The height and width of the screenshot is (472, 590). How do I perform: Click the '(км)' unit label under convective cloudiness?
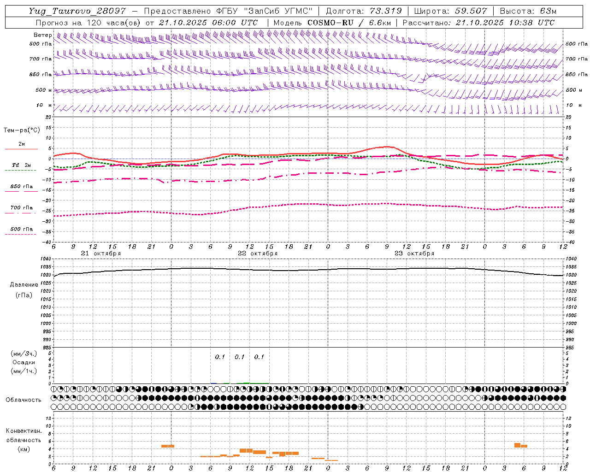tap(24, 449)
